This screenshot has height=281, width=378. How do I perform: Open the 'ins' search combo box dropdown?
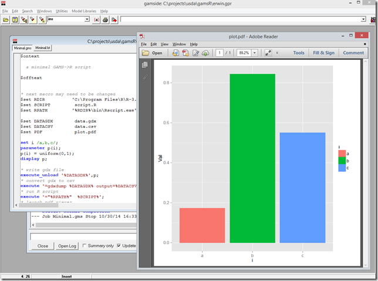(x=87, y=19)
